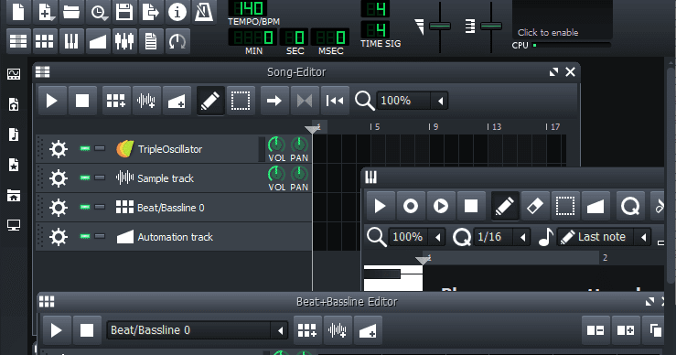Show project notes window

(150, 41)
